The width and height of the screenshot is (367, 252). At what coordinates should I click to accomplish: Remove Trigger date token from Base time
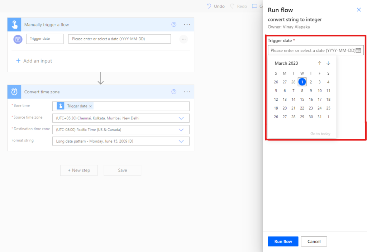pos(91,106)
